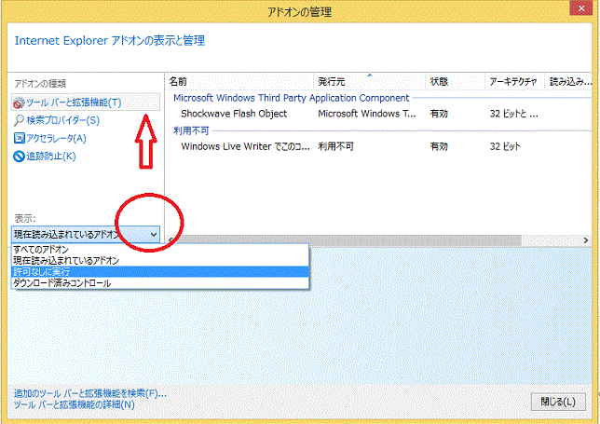Choose ダウンロード済みコントロール option
The image size is (600, 424).
pyautogui.click(x=160, y=283)
